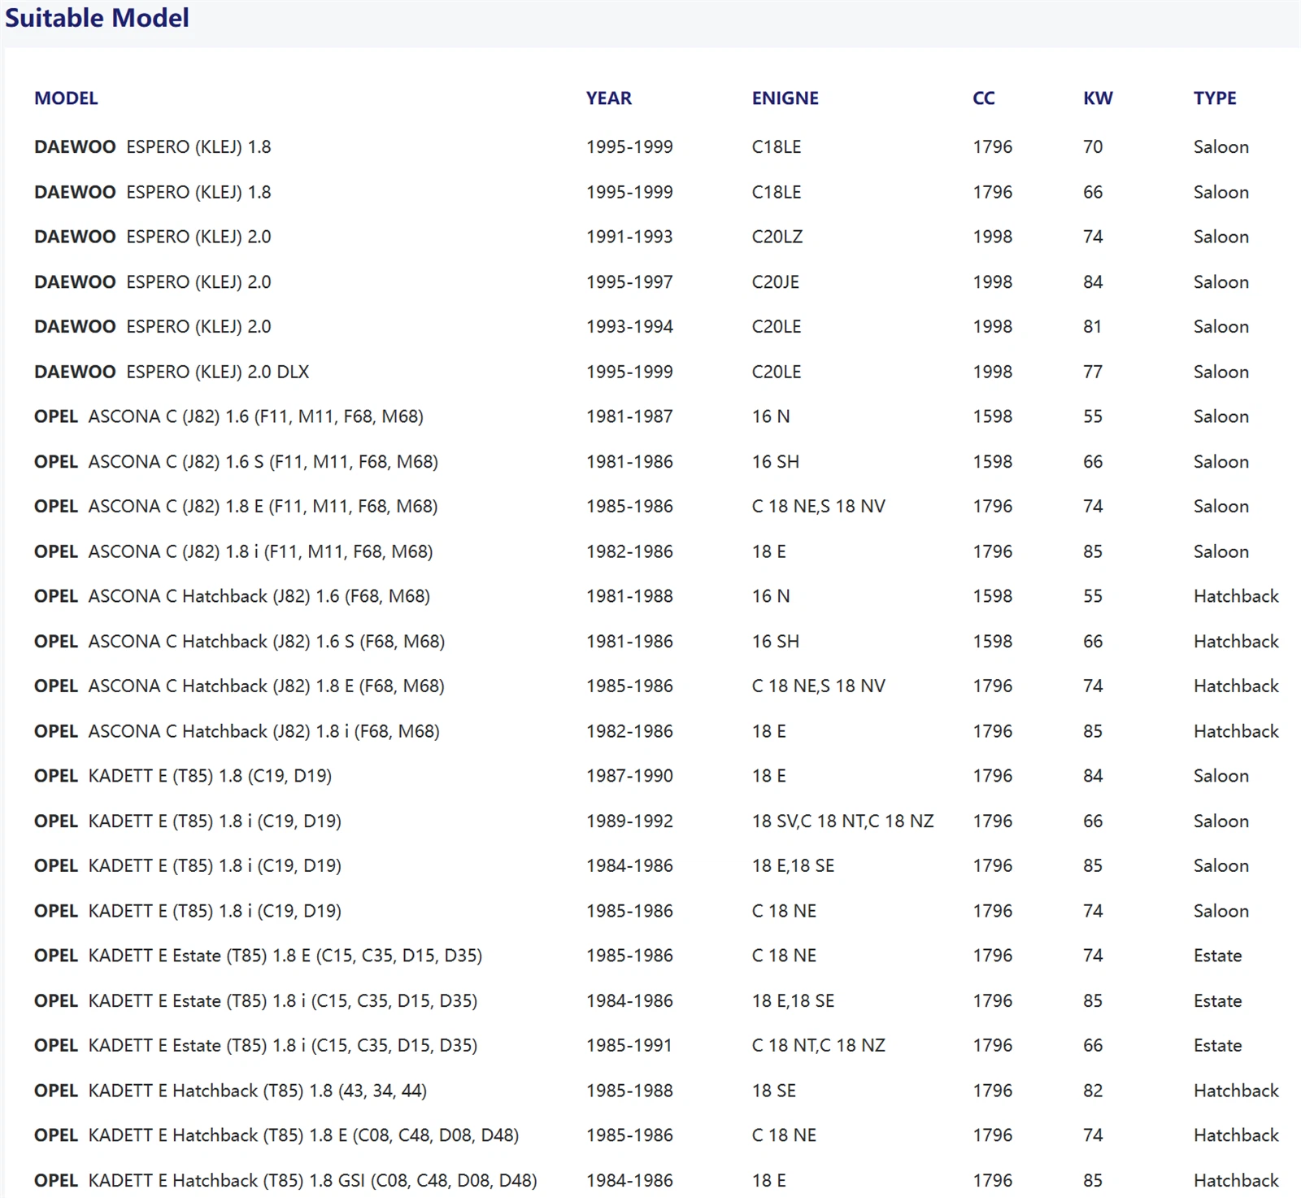This screenshot has height=1198, width=1301.
Task: Click Estate type in 1985-1991 row
Action: (x=1217, y=1046)
